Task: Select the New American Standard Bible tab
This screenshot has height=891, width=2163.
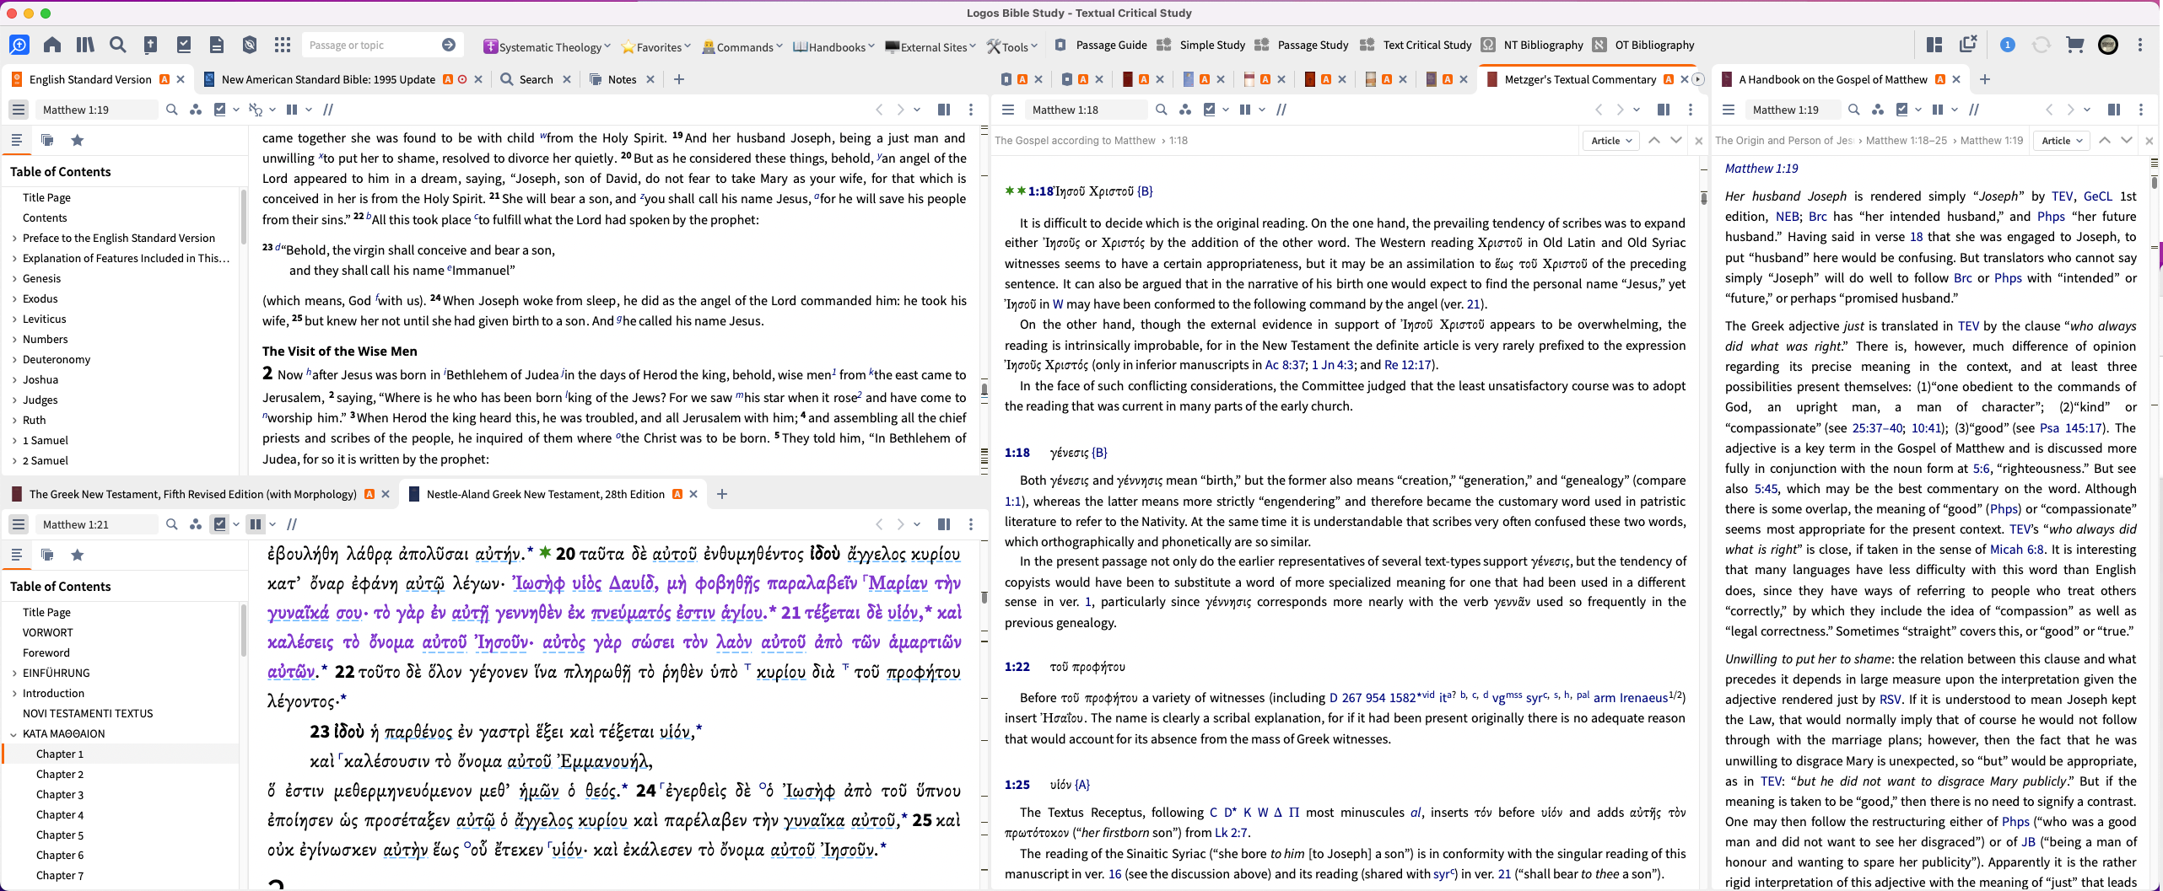Action: pyautogui.click(x=327, y=78)
